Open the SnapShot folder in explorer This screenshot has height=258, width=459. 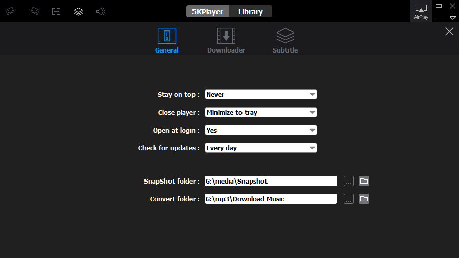point(364,181)
